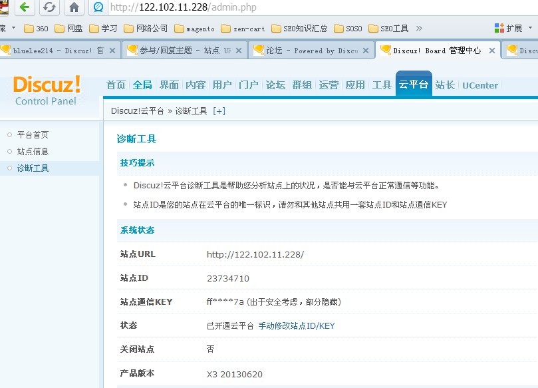The width and height of the screenshot is (538, 388).
Task: Open the 扩展 extensions icon
Action: (x=499, y=28)
